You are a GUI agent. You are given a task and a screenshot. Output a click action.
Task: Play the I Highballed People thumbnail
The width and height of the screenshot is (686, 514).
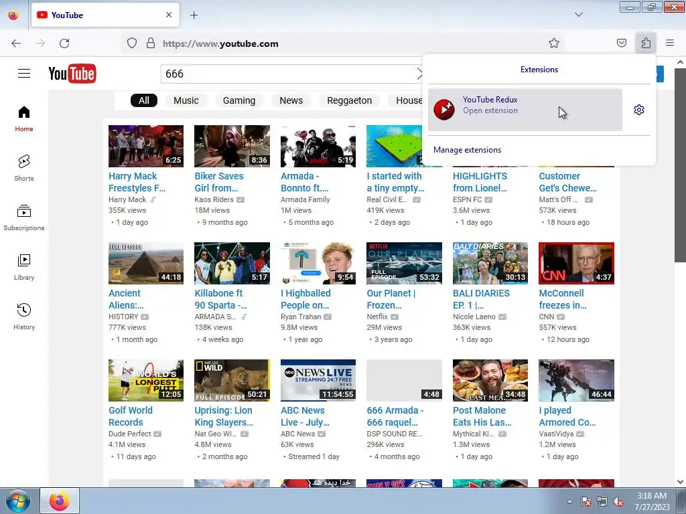[x=318, y=263]
